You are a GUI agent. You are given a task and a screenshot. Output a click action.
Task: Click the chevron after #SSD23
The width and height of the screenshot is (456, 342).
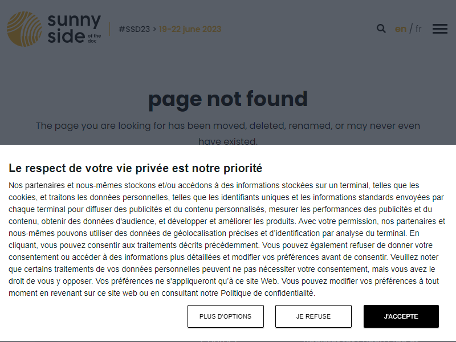pyautogui.click(x=154, y=29)
